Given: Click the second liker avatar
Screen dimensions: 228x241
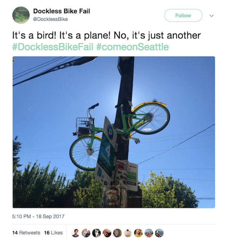Looking at the screenshot, I should click(86, 233).
